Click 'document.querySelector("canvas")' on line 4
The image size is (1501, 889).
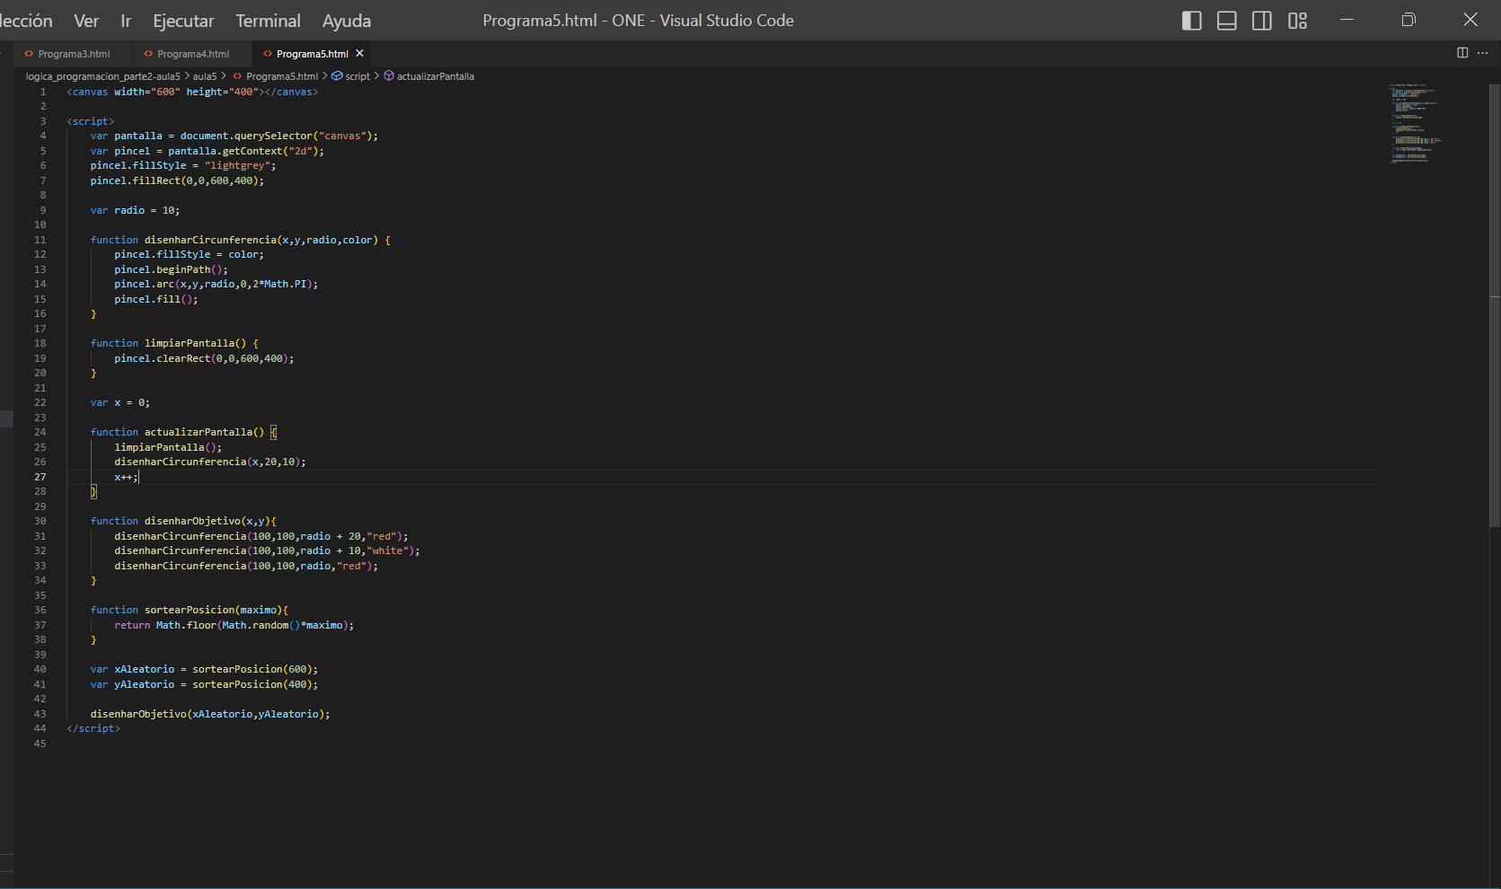point(276,136)
